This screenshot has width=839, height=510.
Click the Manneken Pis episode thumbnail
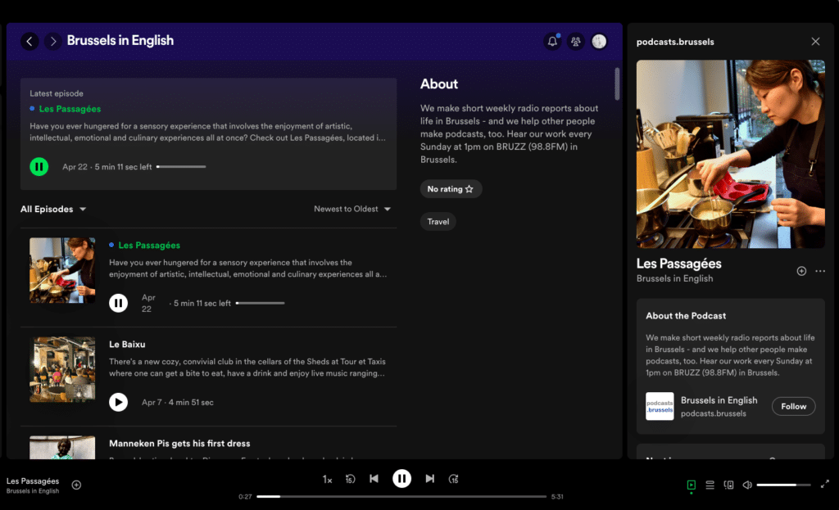pyautogui.click(x=62, y=448)
